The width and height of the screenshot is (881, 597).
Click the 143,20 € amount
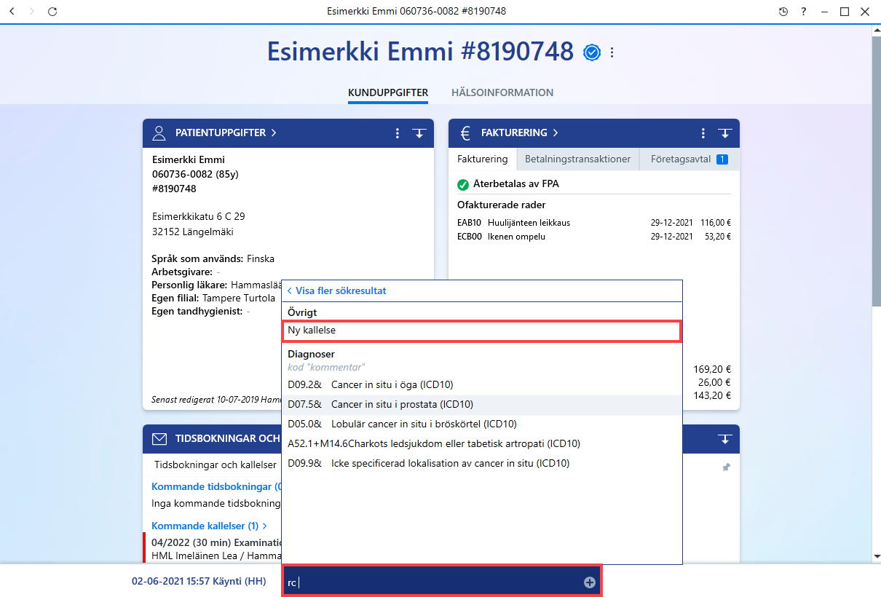pos(712,395)
